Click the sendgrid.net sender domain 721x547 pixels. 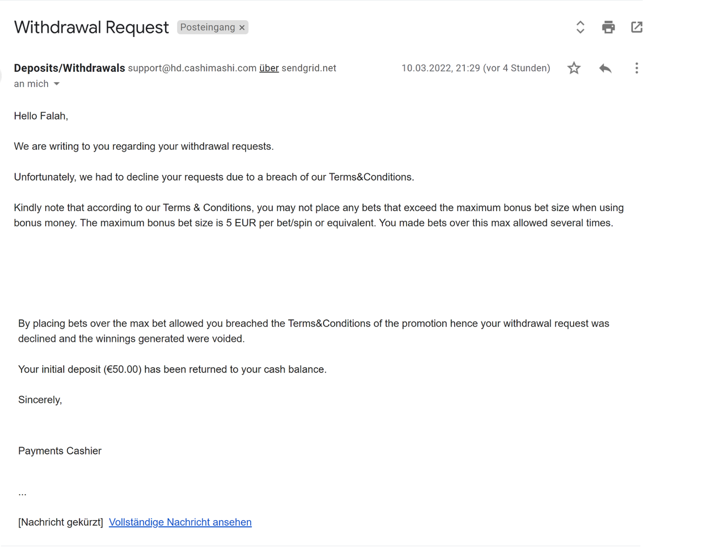click(x=309, y=68)
